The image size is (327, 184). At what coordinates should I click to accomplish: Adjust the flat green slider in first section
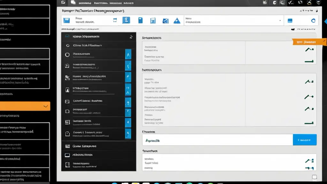click(x=309, y=61)
